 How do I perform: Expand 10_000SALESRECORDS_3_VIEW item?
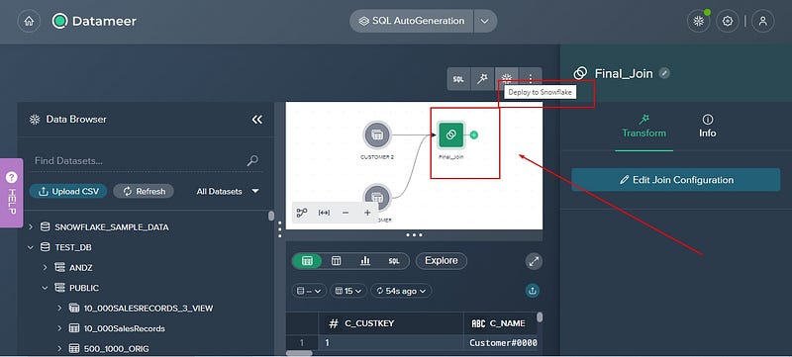click(59, 309)
